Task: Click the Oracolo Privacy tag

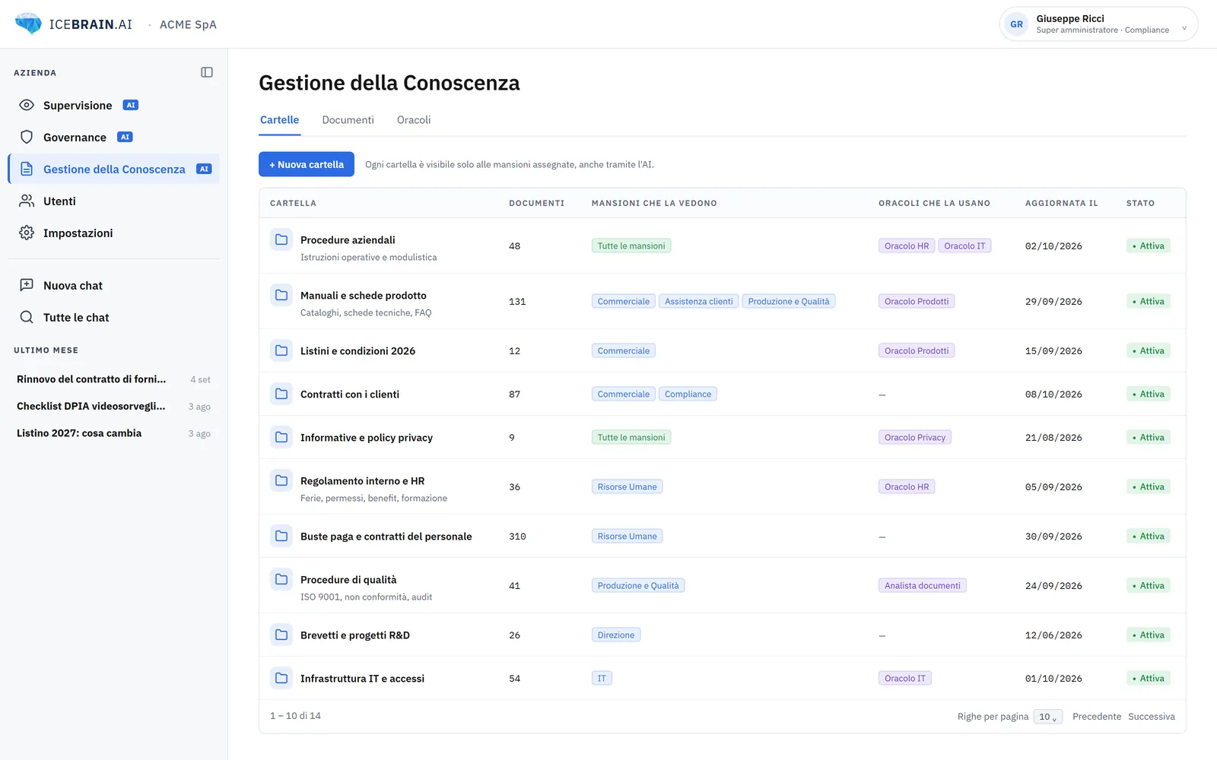Action: (x=915, y=437)
